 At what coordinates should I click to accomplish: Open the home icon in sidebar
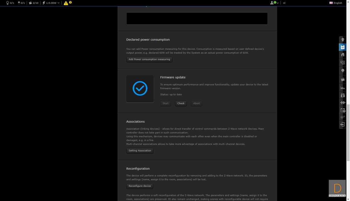[342, 55]
